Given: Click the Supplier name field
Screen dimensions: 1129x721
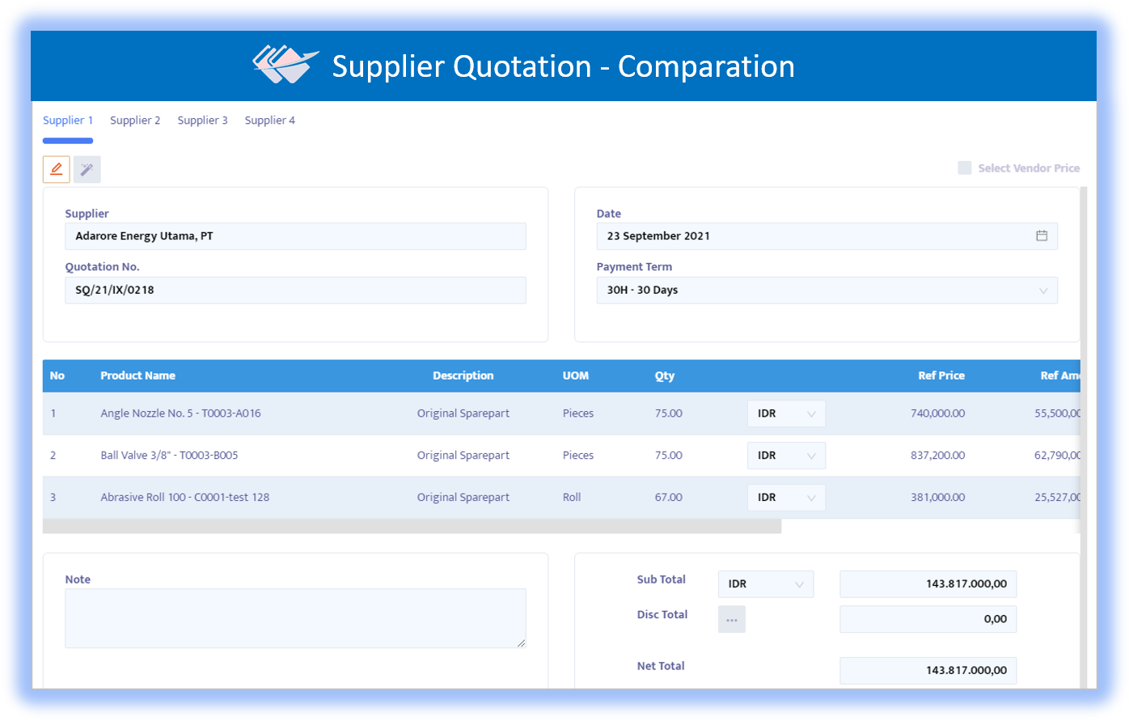Looking at the screenshot, I should click(295, 236).
